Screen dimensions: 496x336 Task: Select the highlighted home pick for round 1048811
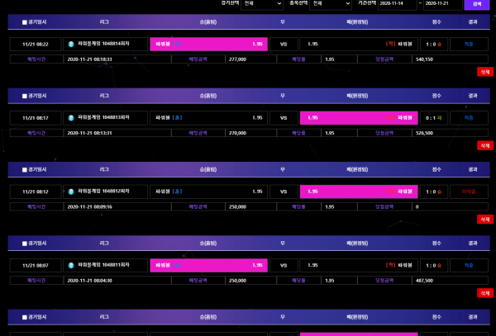click(x=209, y=265)
